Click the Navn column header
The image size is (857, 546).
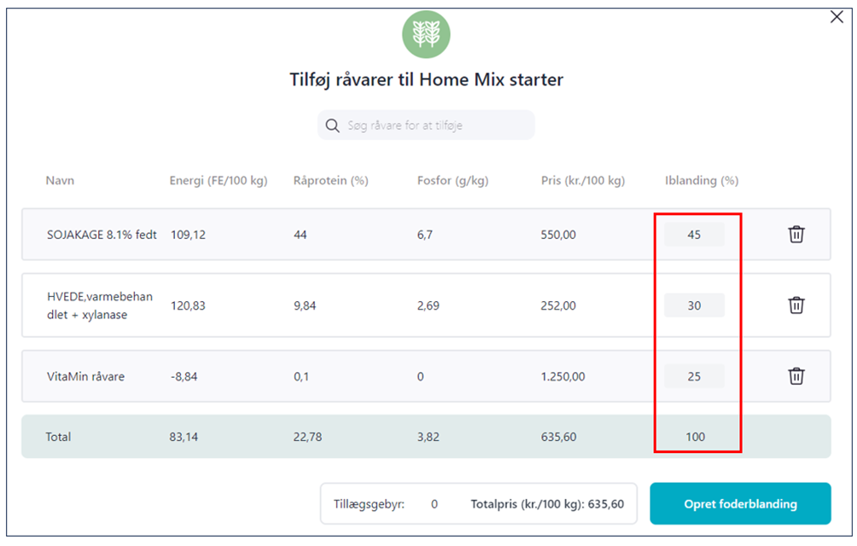(x=60, y=181)
